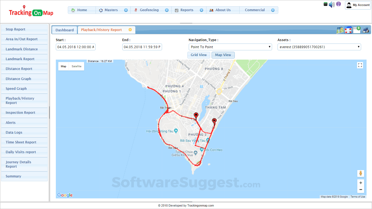The image size is (372, 209).
Task: Expand the Reports menu chevron
Action: (x=201, y=10)
